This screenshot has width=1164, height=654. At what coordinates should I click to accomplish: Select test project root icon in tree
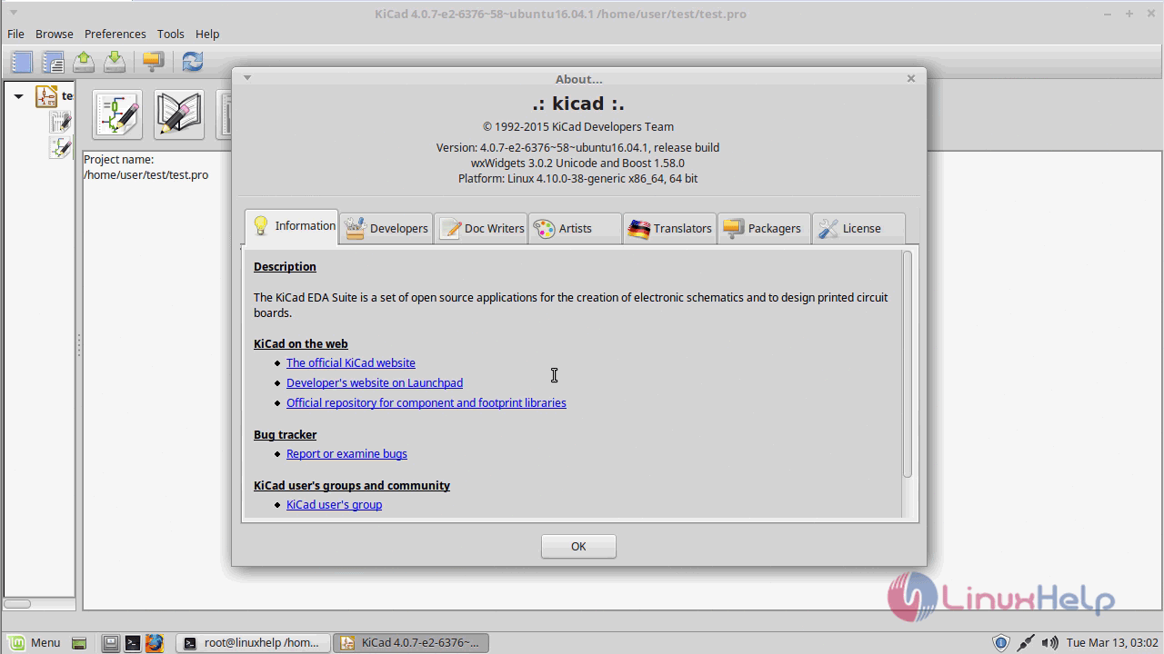pos(46,95)
